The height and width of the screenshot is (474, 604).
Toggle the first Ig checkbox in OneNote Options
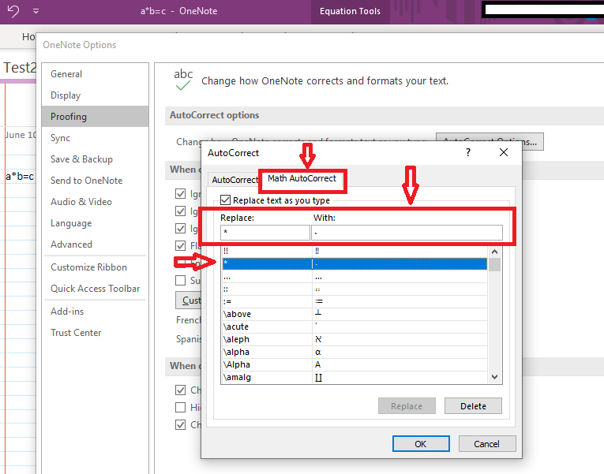(180, 193)
